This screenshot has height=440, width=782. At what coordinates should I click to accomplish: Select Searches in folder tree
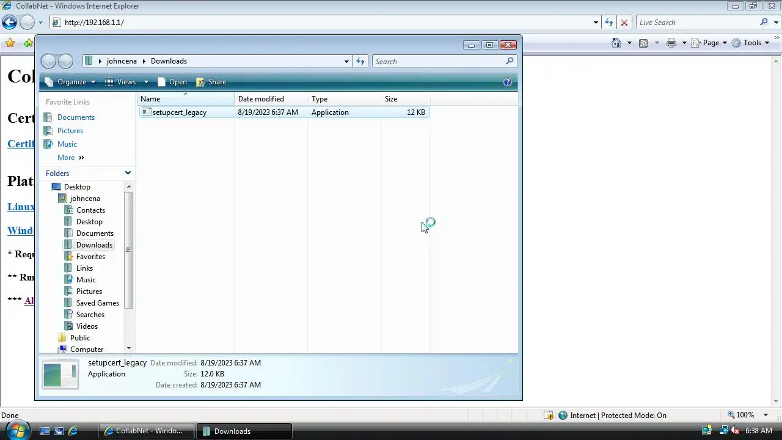90,315
